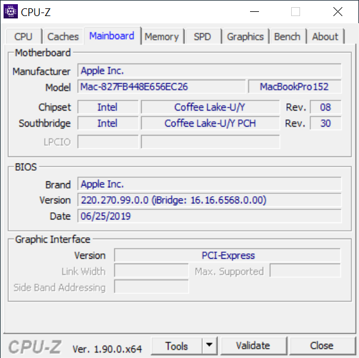The width and height of the screenshot is (359, 358).
Task: Click BIOS brand Apple Inc. field
Action: (x=209, y=184)
